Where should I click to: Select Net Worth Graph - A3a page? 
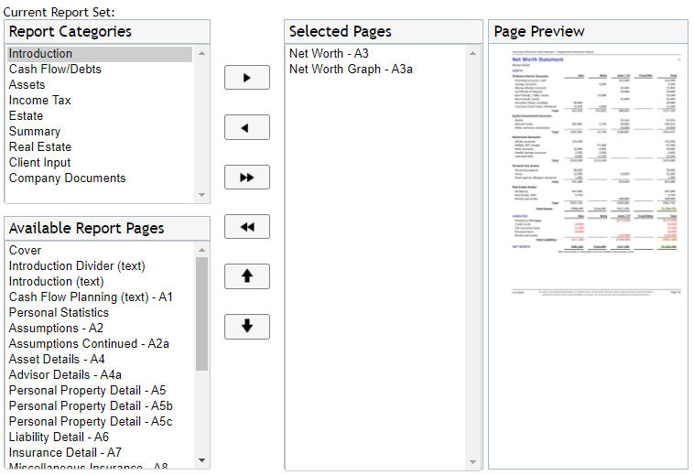[x=351, y=70]
